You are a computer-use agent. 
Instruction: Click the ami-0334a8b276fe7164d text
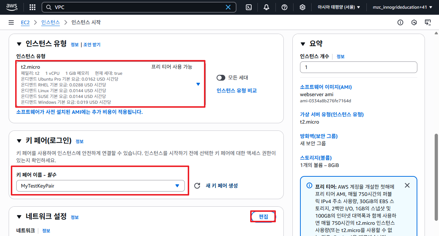click(x=326, y=101)
